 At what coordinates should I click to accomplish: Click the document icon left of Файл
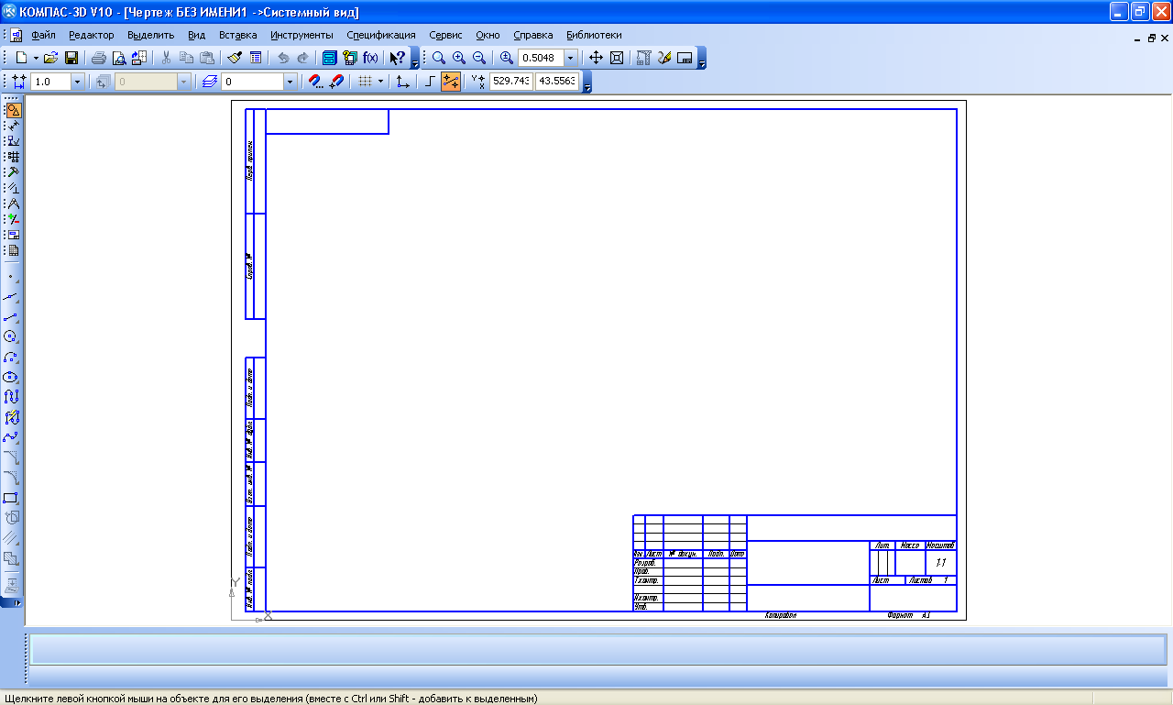pyautogui.click(x=16, y=35)
